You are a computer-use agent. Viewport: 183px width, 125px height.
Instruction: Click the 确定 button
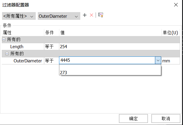tap(133, 118)
